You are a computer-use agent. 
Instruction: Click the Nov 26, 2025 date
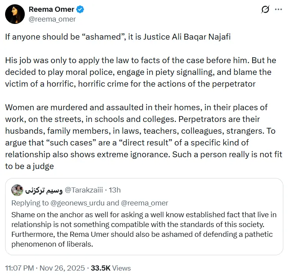[x=62, y=268]
